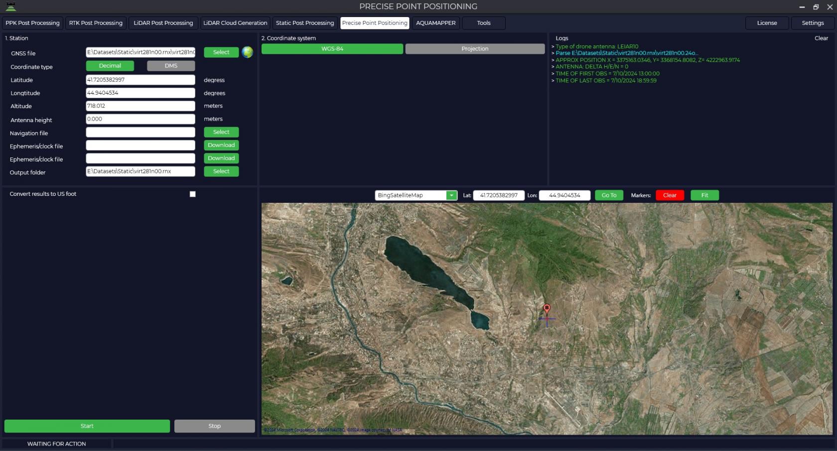Open Settings
This screenshot has height=451, width=837.
[813, 23]
